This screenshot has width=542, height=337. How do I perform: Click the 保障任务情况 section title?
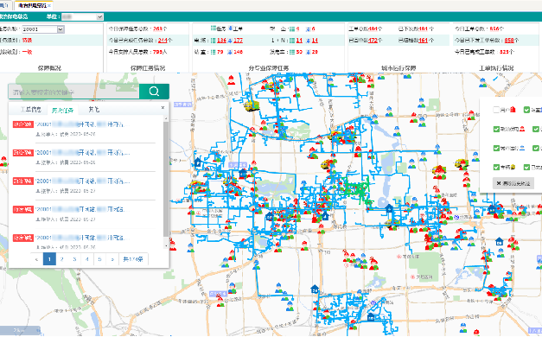tap(148, 68)
